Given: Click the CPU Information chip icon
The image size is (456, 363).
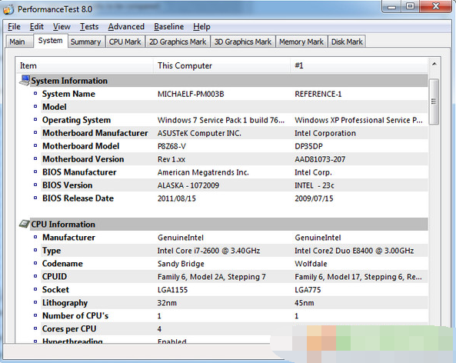Looking at the screenshot, I should click(x=25, y=224).
